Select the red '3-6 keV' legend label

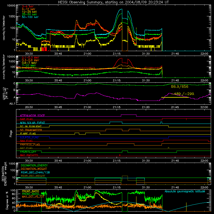click(x=28, y=6)
